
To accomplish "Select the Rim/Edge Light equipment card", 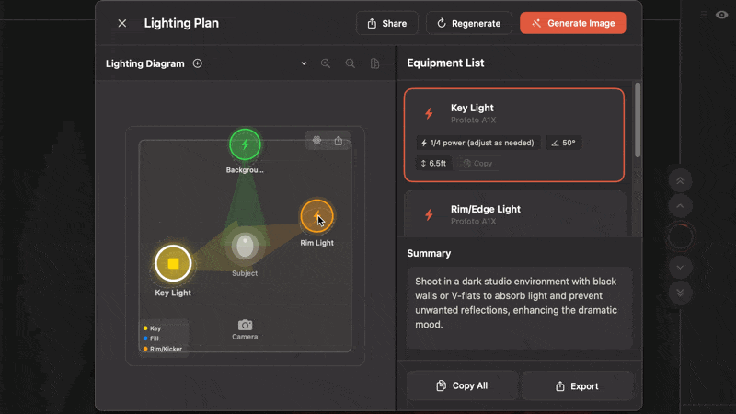I will (x=514, y=213).
